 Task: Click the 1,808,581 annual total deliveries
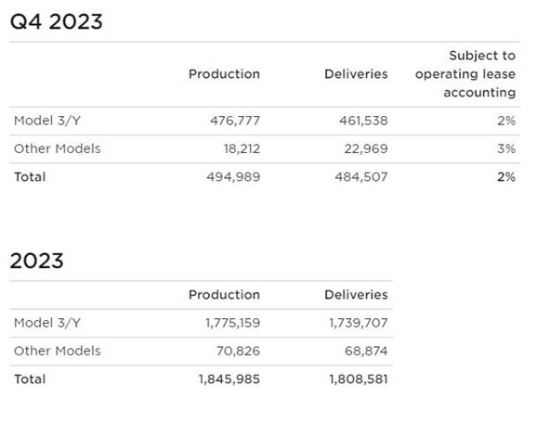click(x=359, y=378)
